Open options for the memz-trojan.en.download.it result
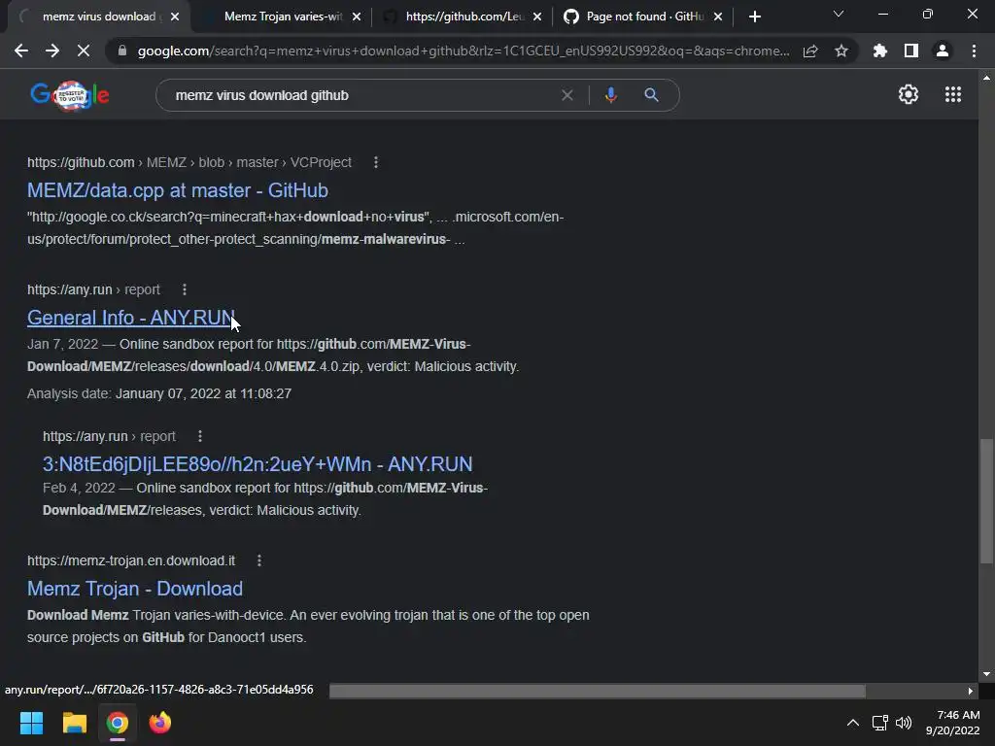Screen dimensions: 995x746 pos(258,560)
